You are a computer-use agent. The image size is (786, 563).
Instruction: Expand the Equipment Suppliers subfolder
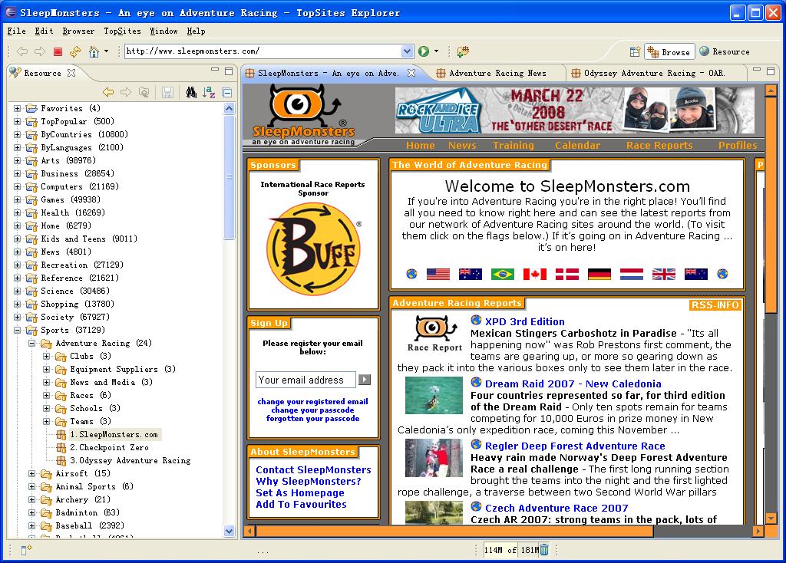[46, 369]
